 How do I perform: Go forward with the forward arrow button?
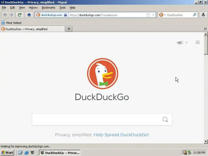[12, 15]
